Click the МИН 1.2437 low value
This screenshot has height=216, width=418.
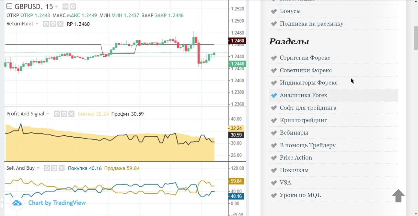(x=125, y=15)
